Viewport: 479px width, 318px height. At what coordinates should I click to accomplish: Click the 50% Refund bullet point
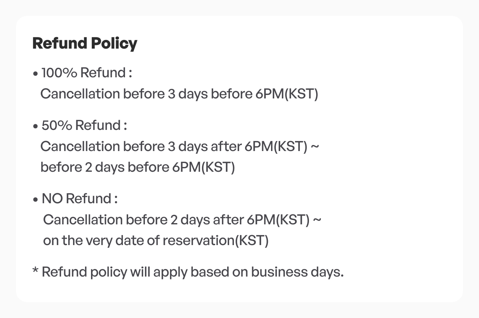click(36, 127)
